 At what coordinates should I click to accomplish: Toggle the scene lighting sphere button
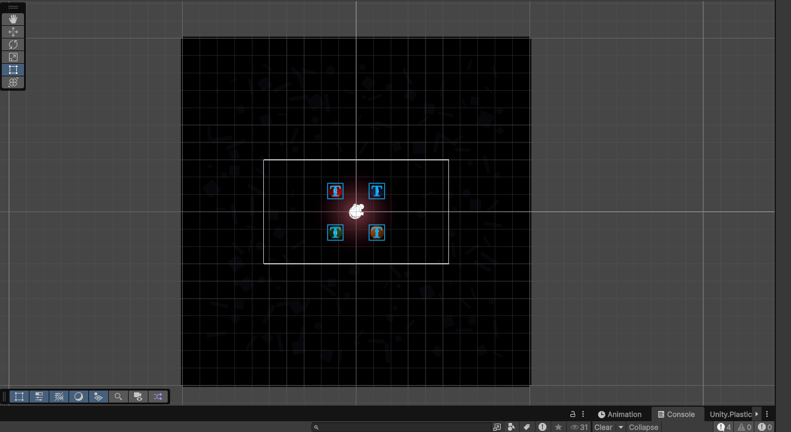pos(79,397)
